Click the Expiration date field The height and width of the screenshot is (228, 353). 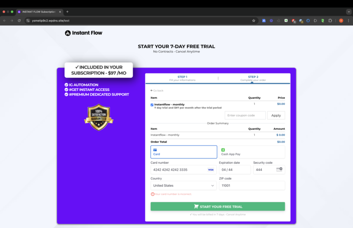click(235, 170)
